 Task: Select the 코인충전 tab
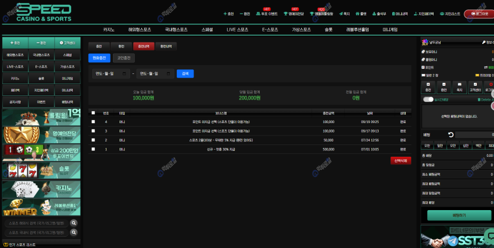point(124,58)
